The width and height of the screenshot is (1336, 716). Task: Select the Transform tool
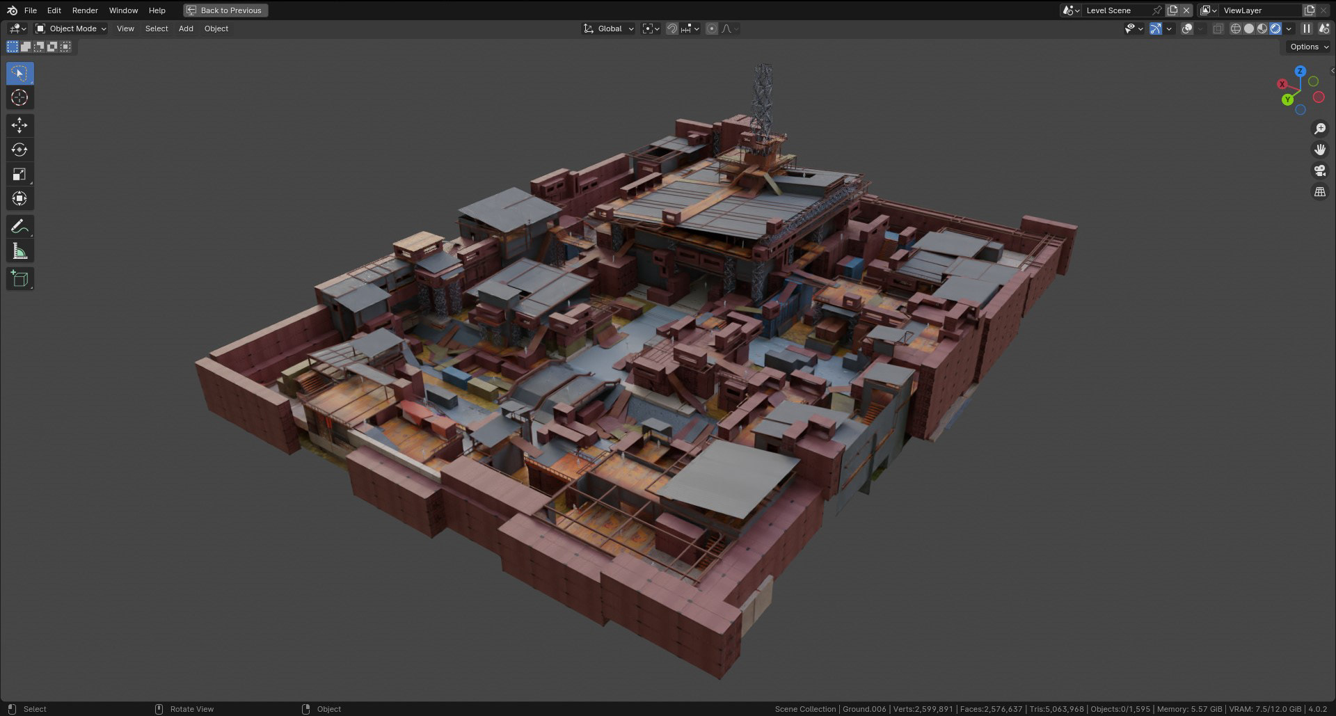coord(19,198)
